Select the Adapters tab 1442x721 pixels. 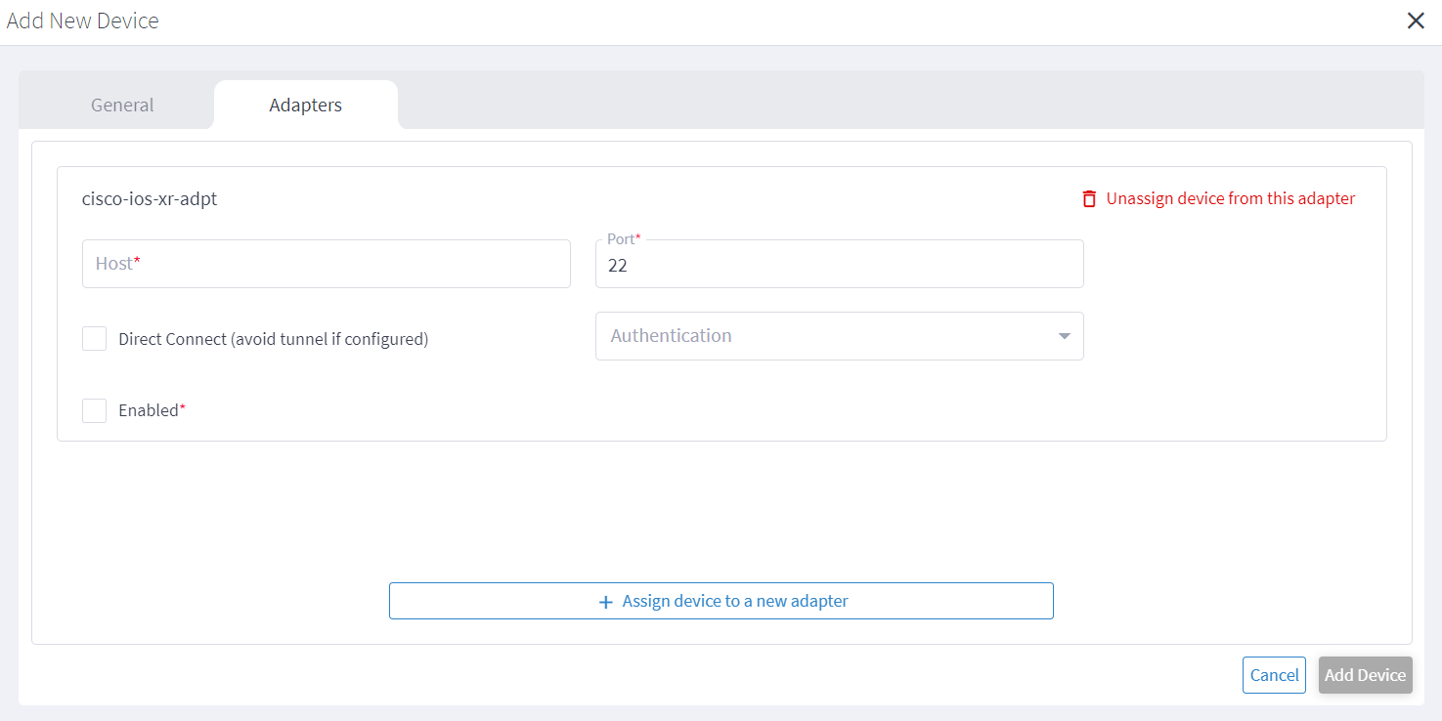click(305, 106)
